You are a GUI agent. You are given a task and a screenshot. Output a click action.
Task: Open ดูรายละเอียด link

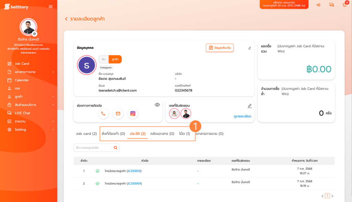point(242,117)
